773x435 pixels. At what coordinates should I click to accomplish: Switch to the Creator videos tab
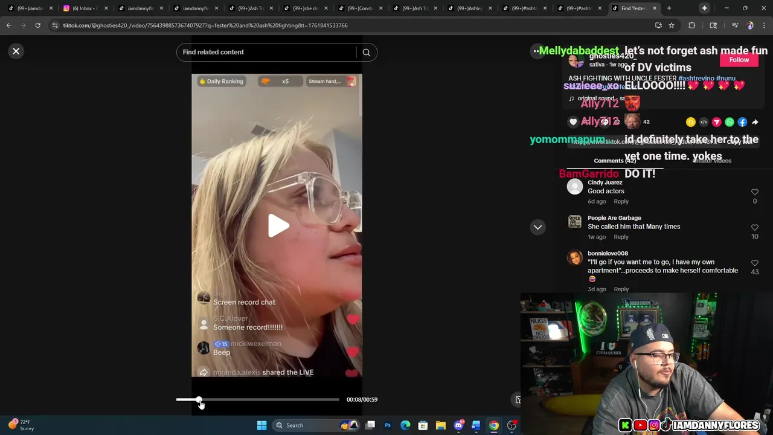[x=711, y=161]
